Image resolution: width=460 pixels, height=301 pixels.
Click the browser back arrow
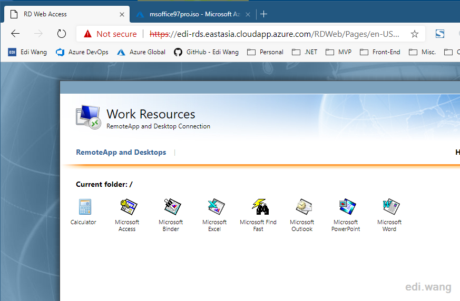click(15, 34)
